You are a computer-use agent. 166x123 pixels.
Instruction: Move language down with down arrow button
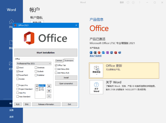pyautogui.click(x=49, y=91)
